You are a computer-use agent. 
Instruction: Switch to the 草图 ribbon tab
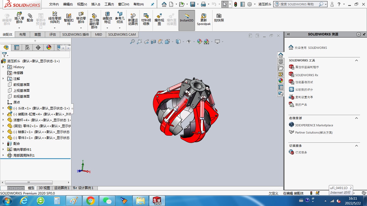[38, 34]
